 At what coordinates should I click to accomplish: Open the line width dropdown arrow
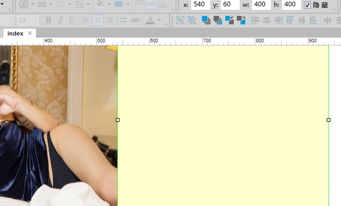click(x=51, y=4)
